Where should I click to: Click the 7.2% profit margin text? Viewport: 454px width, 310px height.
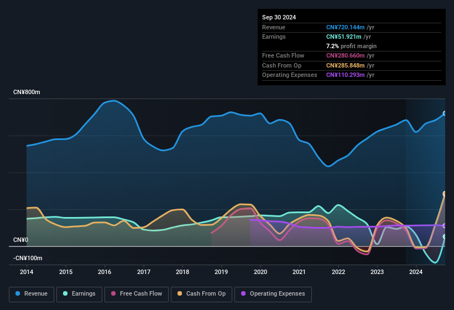coord(351,46)
